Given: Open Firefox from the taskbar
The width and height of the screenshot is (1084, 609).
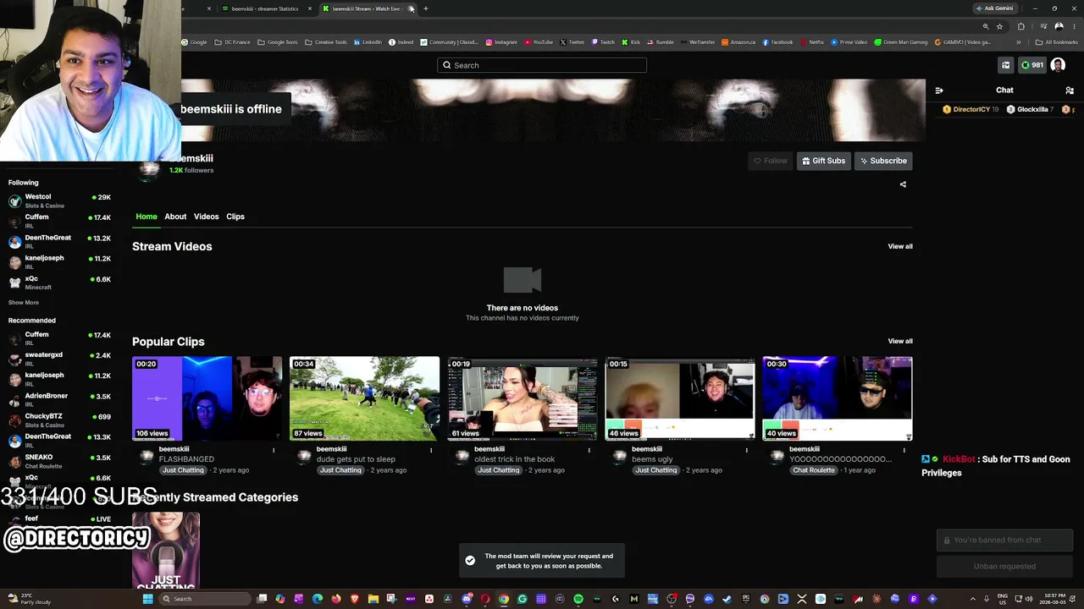Looking at the screenshot, I should (336, 599).
